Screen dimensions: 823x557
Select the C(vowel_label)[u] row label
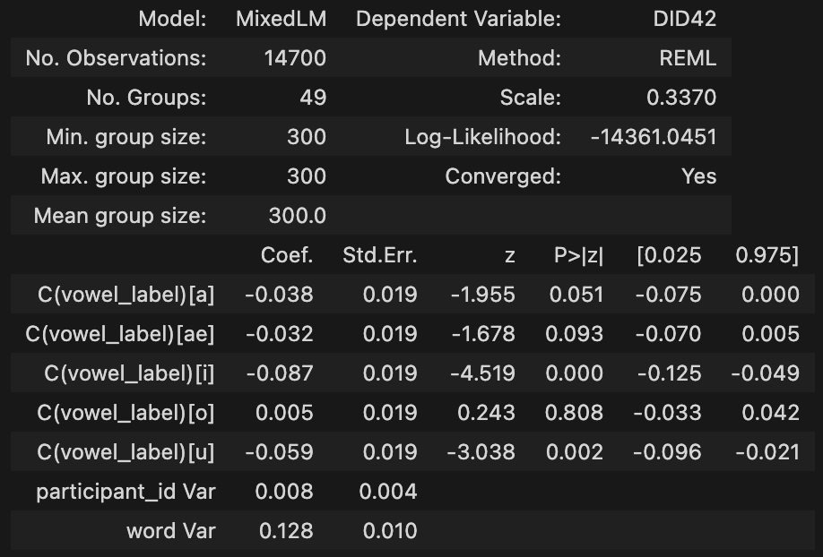click(x=126, y=452)
